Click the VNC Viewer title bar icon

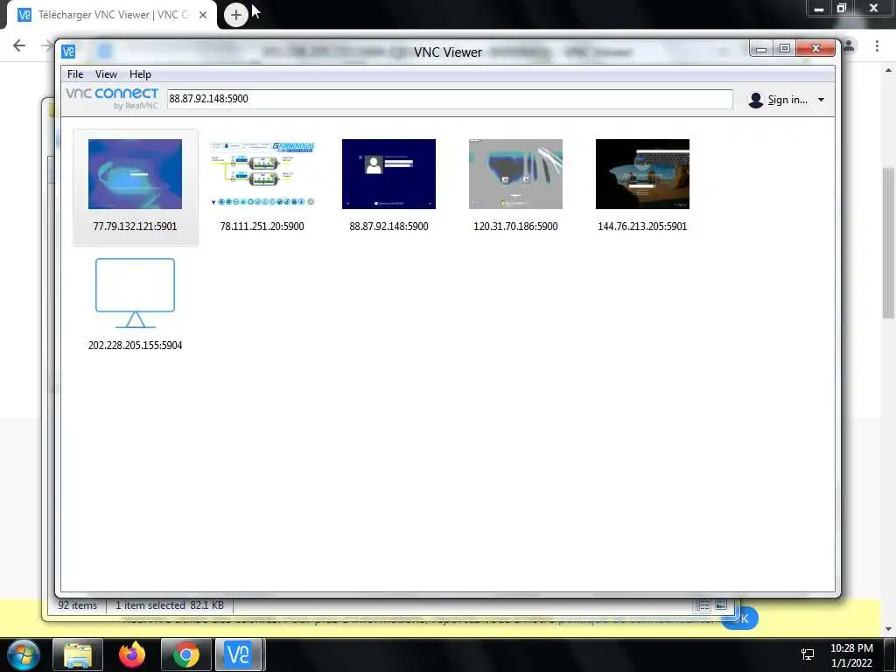[68, 52]
